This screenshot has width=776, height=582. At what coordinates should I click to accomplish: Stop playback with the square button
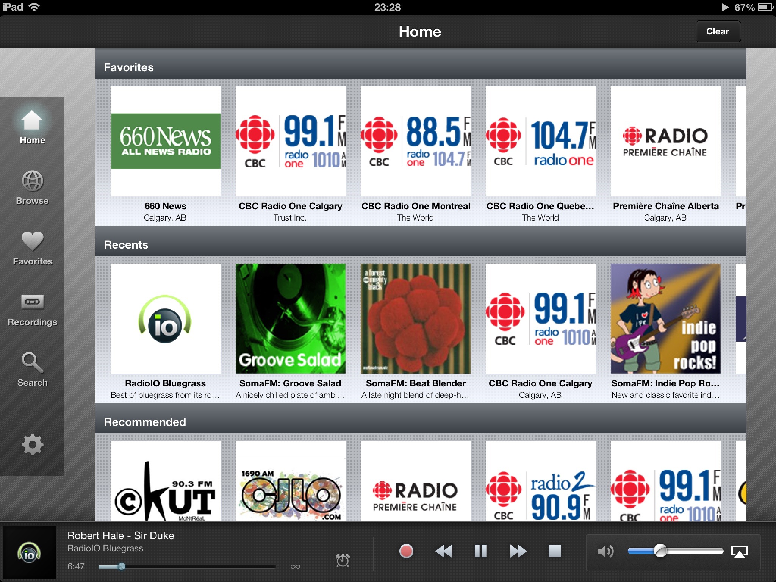[555, 551]
